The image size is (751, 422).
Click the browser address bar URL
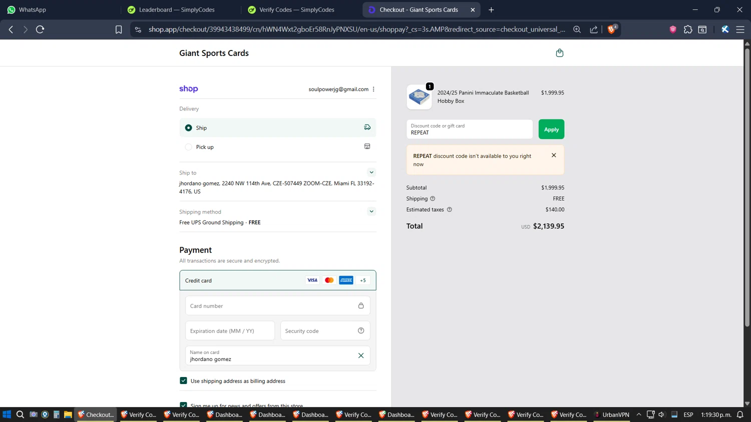(357, 29)
